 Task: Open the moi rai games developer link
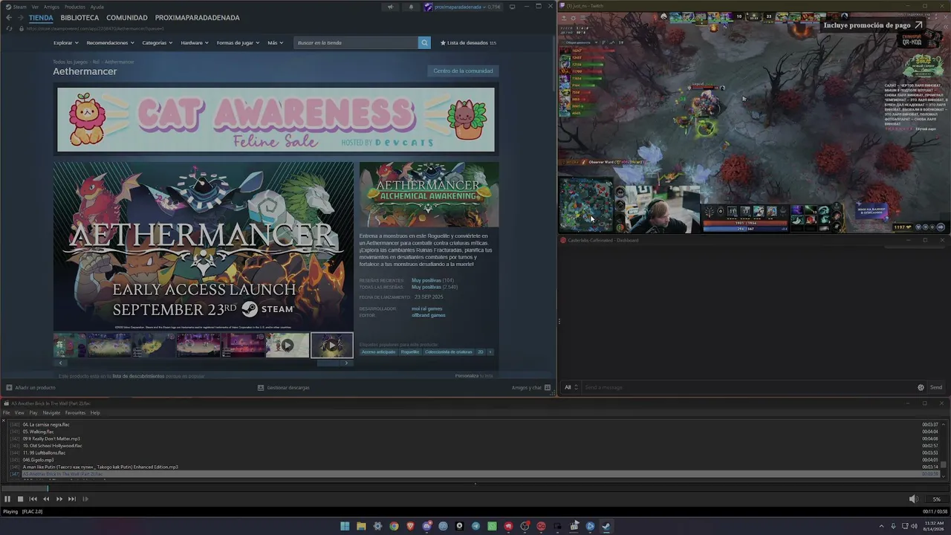click(x=427, y=308)
